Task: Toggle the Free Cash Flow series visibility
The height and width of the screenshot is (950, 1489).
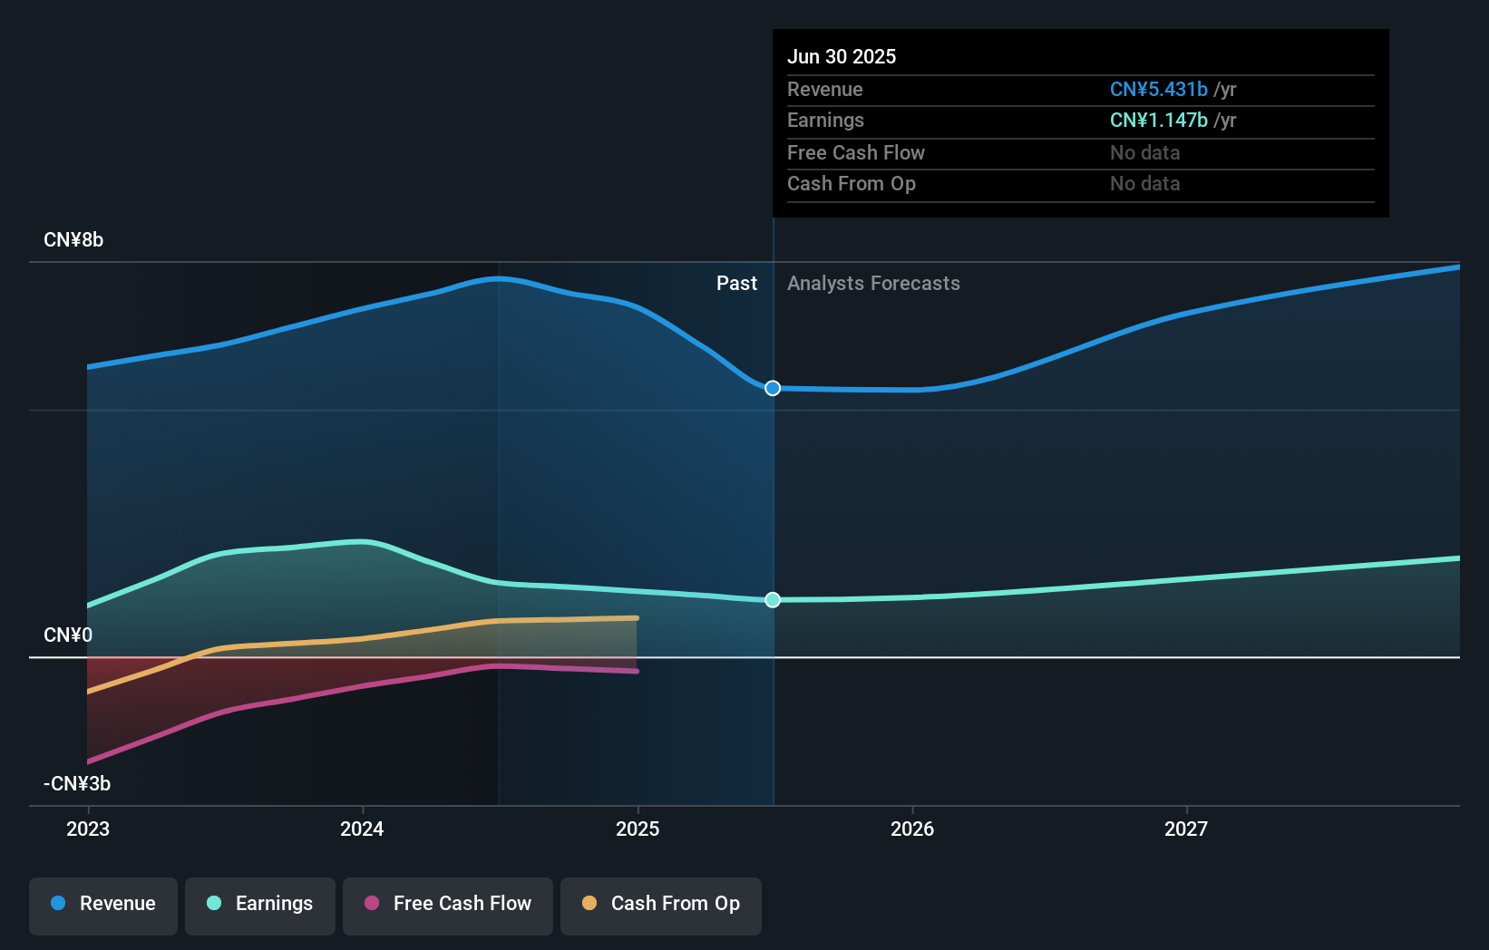Action: [x=448, y=904]
